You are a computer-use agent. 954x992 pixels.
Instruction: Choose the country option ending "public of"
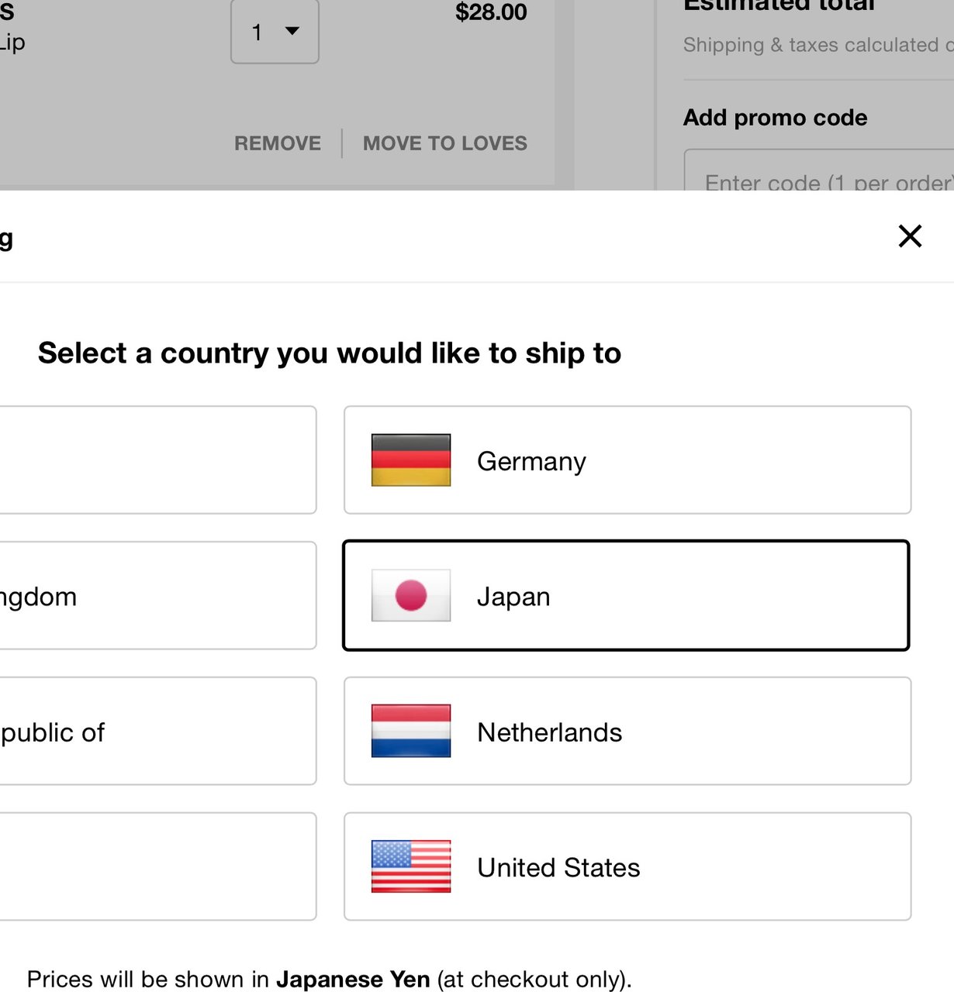pos(155,732)
